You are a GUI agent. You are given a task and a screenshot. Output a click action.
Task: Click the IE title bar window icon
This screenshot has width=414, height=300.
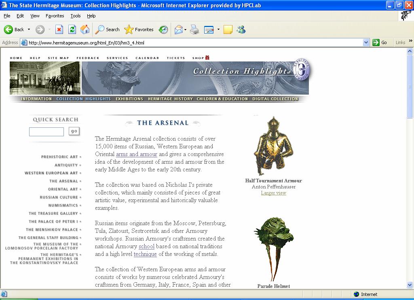[4, 5]
